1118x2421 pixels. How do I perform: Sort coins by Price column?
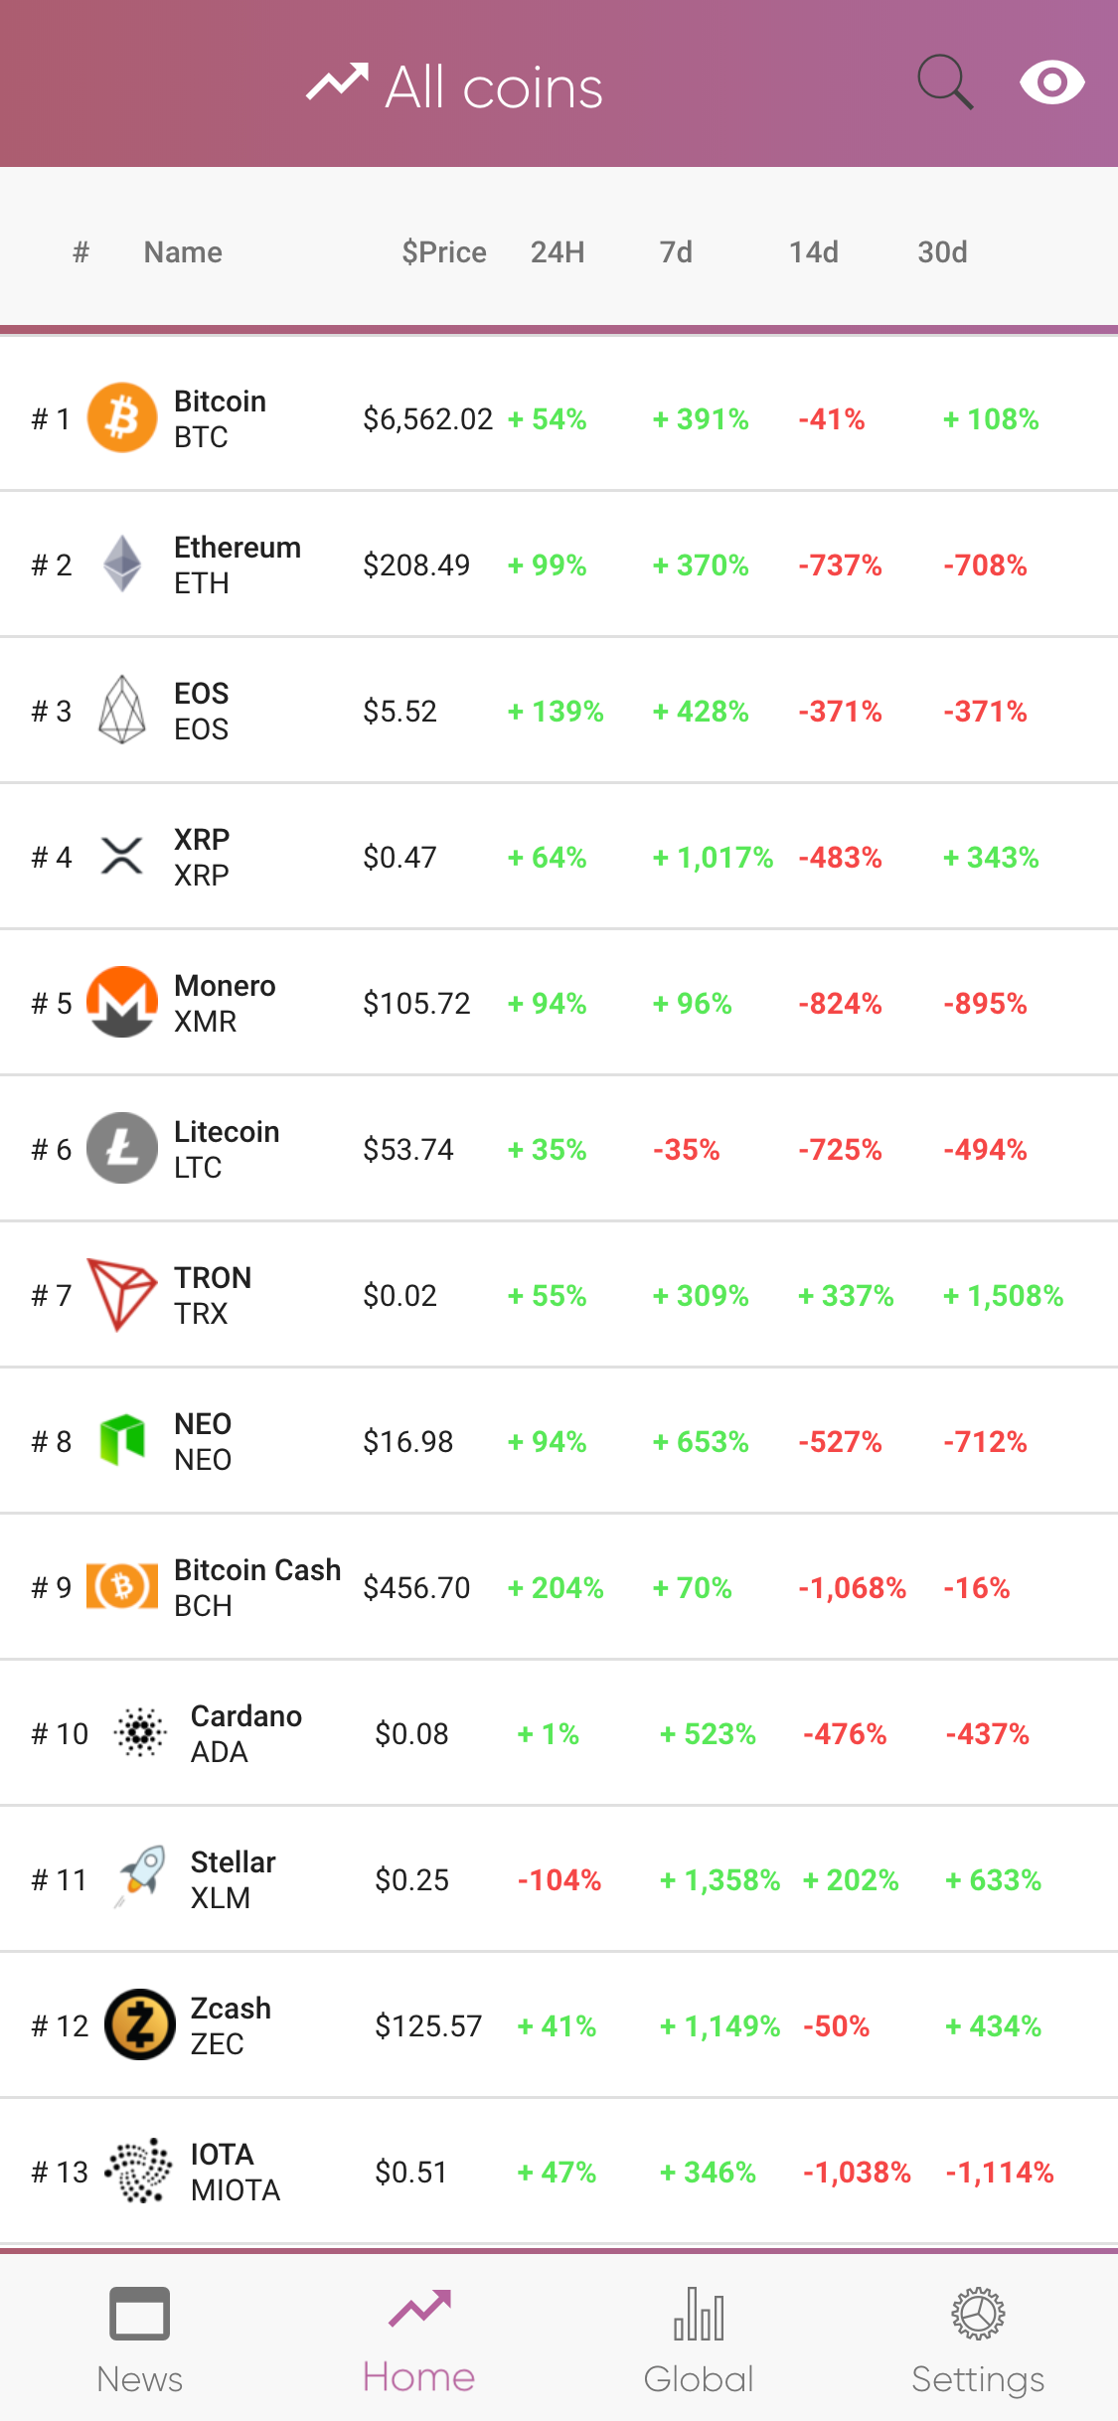pyautogui.click(x=443, y=251)
